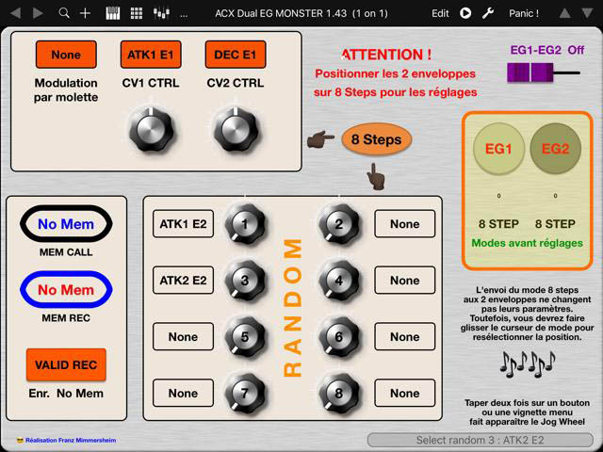Open the search magnifier icon

coord(64,13)
